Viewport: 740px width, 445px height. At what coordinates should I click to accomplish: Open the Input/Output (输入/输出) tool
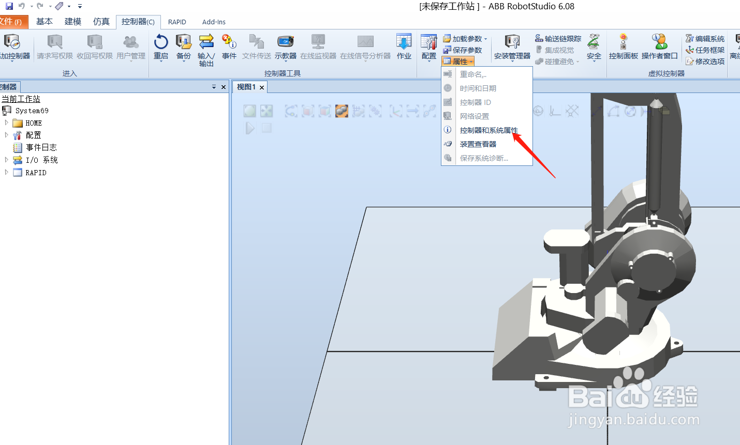click(x=206, y=50)
